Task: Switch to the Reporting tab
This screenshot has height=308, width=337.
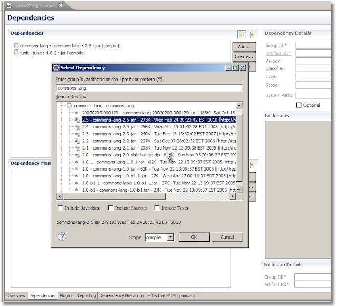Action: click(86, 296)
